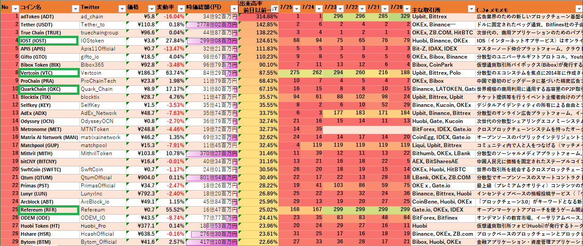Open the 時価総額(円) filter dropdown

(233, 8)
